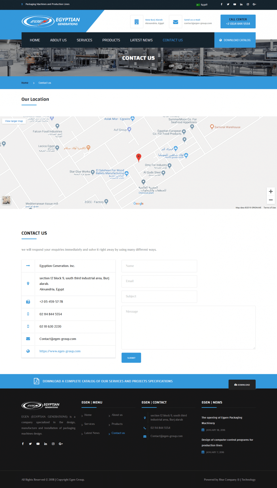Open Google Plus icon in the top header bar
Viewport: 277px width, 488px height.
[x=254, y=4]
